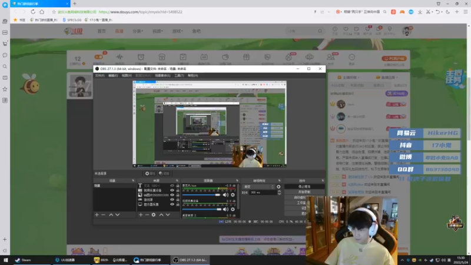Viewport: 471px width, 265px height.
Task: Open OBS 视图(V) menu
Action: pos(127,75)
